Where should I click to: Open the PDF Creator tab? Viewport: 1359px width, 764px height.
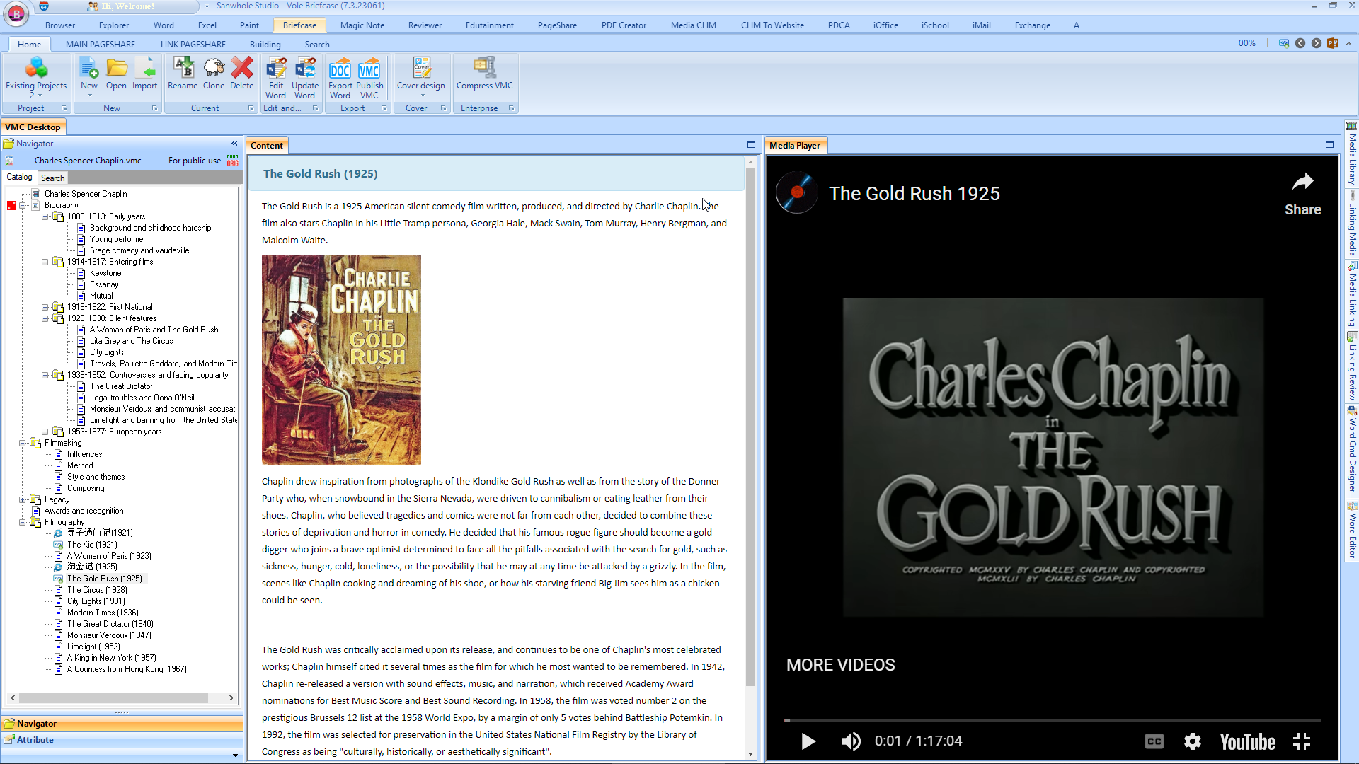coord(624,25)
